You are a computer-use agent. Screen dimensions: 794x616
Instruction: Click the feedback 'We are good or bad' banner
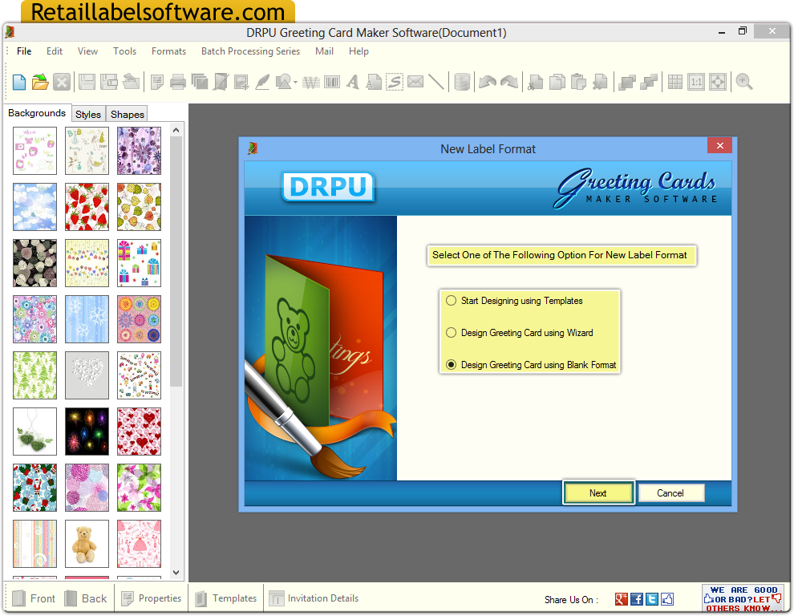tap(743, 598)
